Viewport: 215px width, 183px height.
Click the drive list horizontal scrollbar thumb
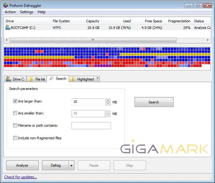(93, 40)
